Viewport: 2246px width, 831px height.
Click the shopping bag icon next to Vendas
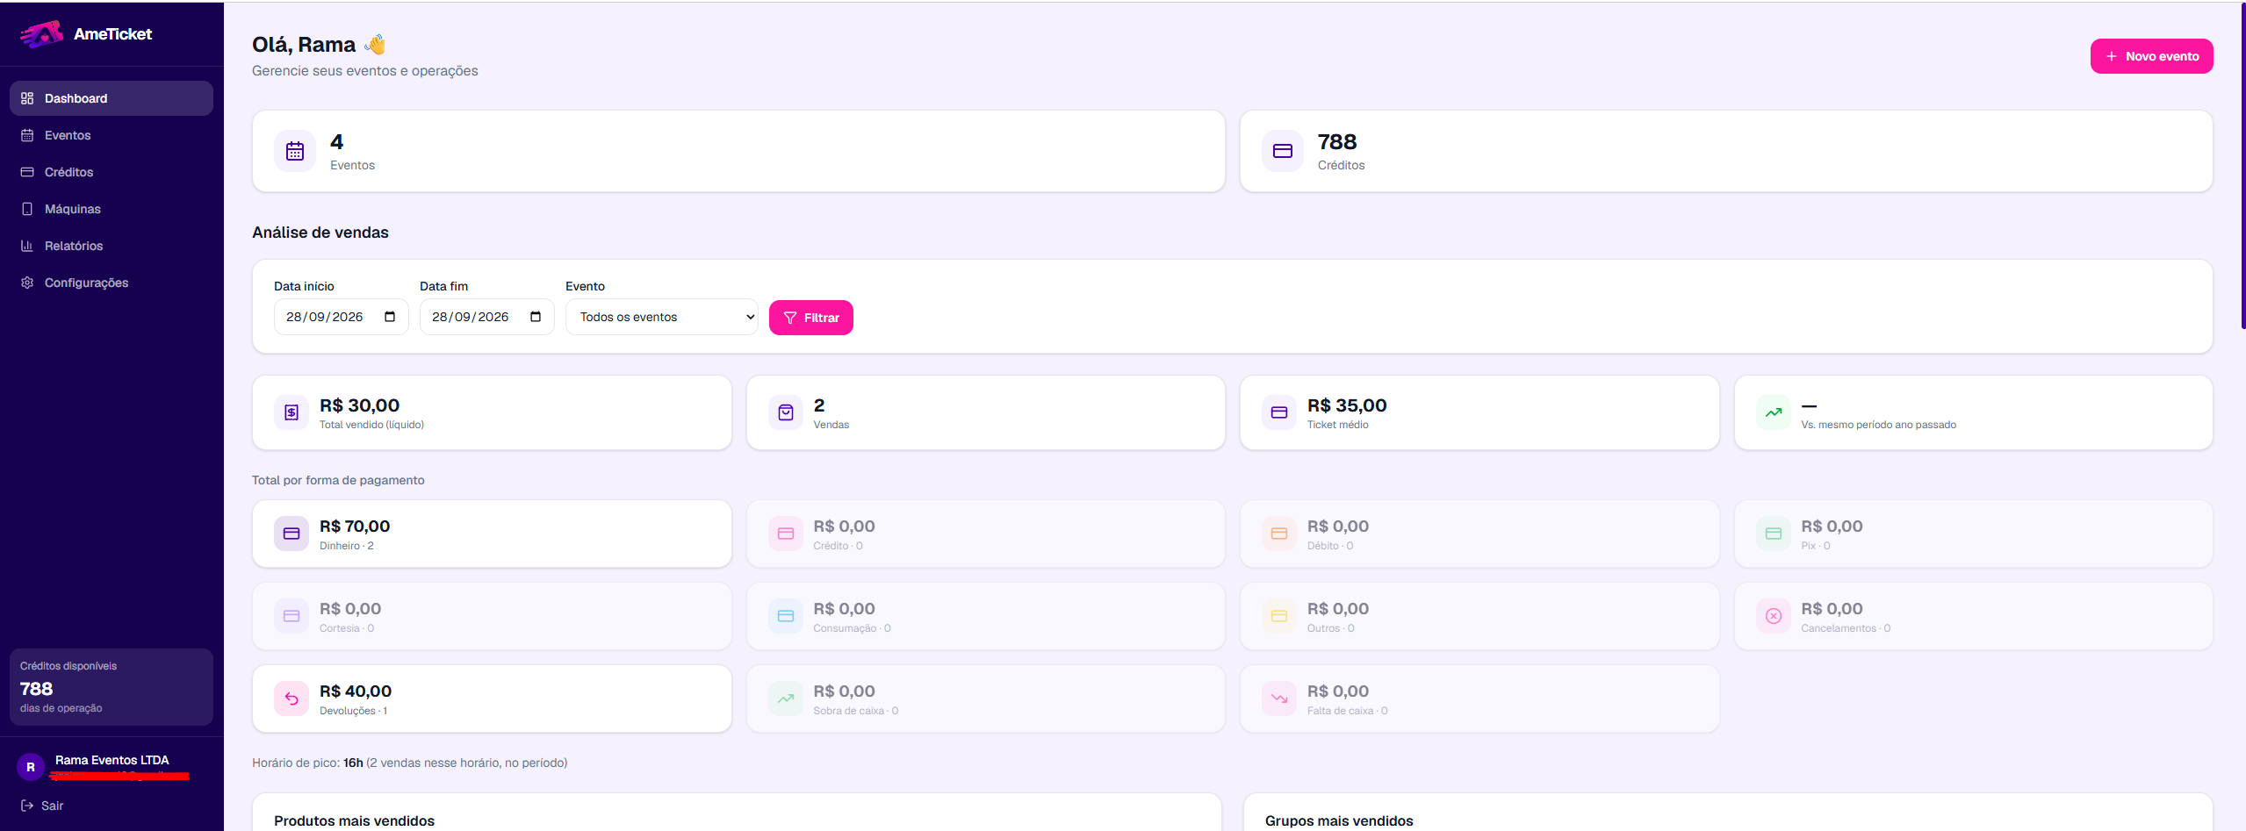coord(786,412)
